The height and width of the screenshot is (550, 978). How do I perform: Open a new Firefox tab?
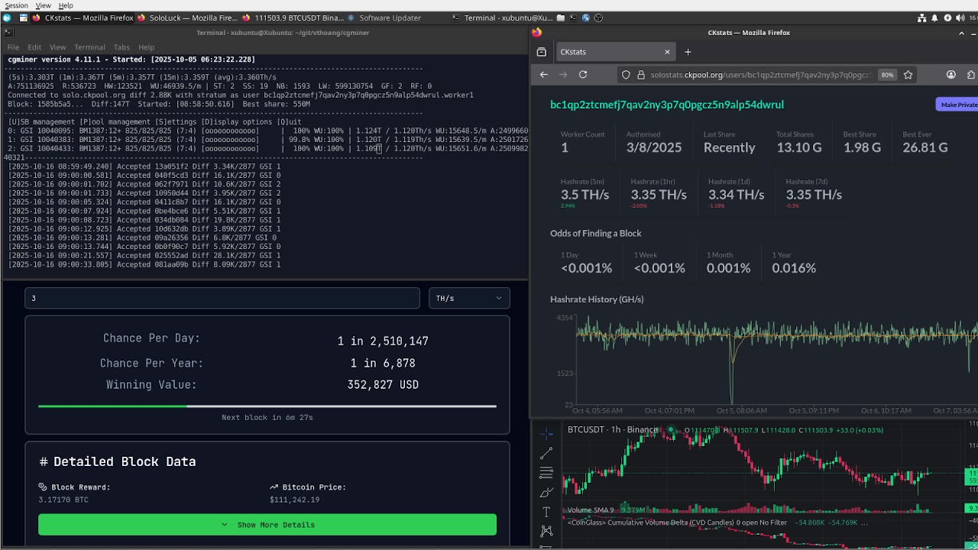(688, 52)
